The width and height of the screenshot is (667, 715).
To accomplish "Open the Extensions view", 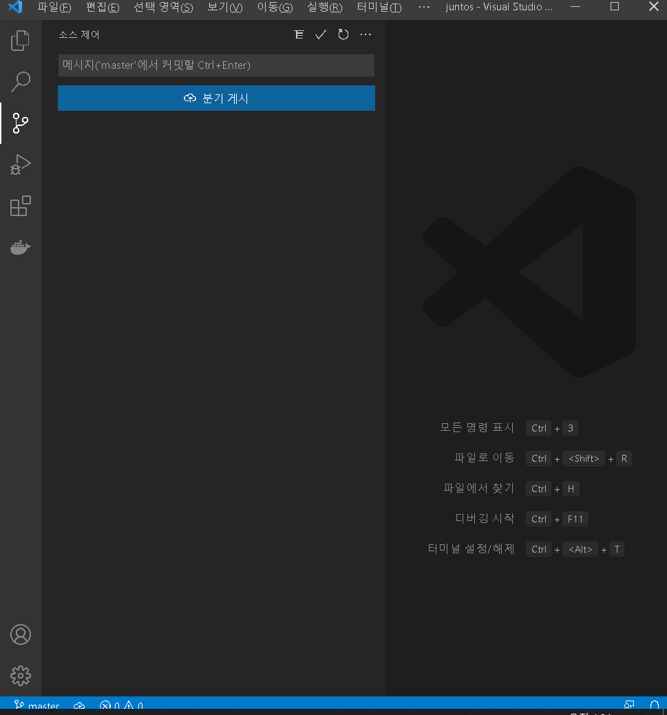I will [21, 206].
